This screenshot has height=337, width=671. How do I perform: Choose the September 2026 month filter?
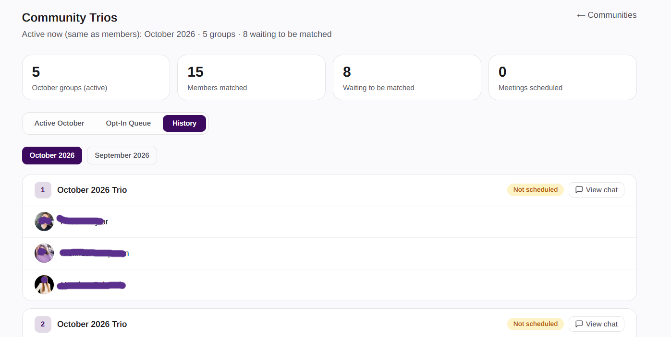click(x=122, y=155)
